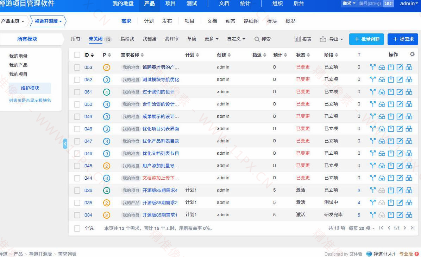Open 测试 in top navigation

point(192,4)
